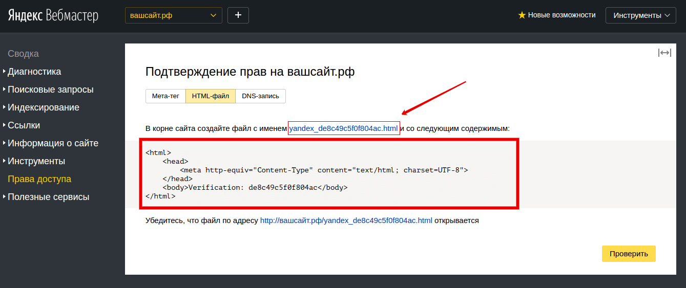Click the Яндекс Вебмастер logo
The width and height of the screenshot is (686, 288).
[x=53, y=15]
